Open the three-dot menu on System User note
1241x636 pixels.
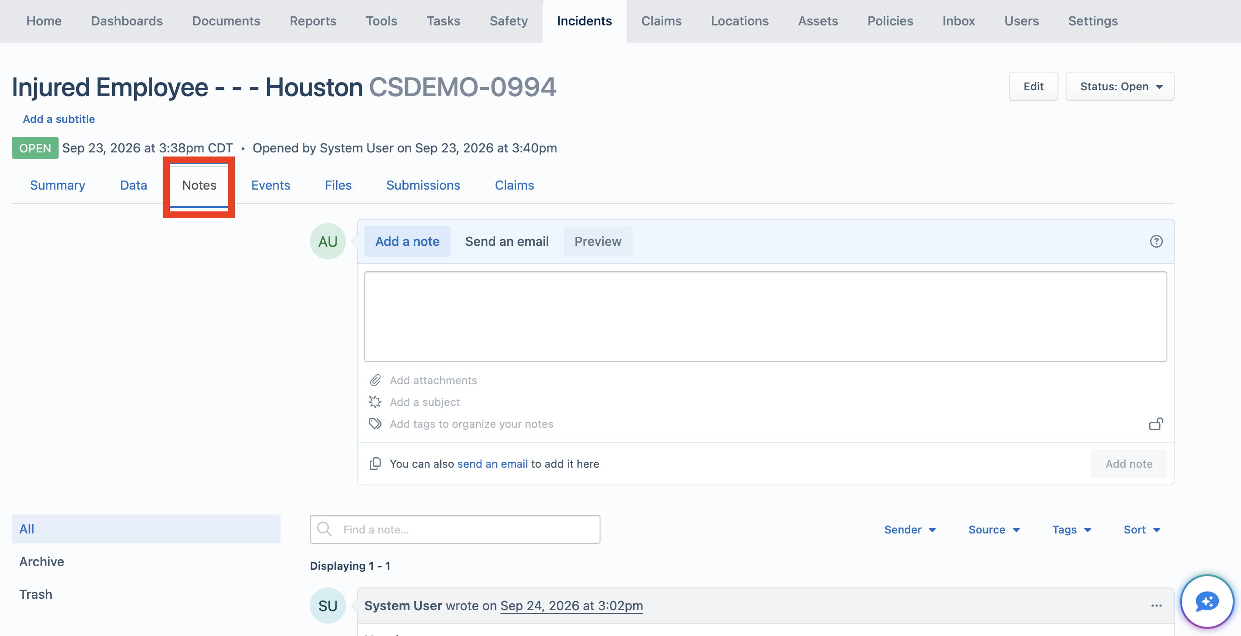(x=1156, y=606)
